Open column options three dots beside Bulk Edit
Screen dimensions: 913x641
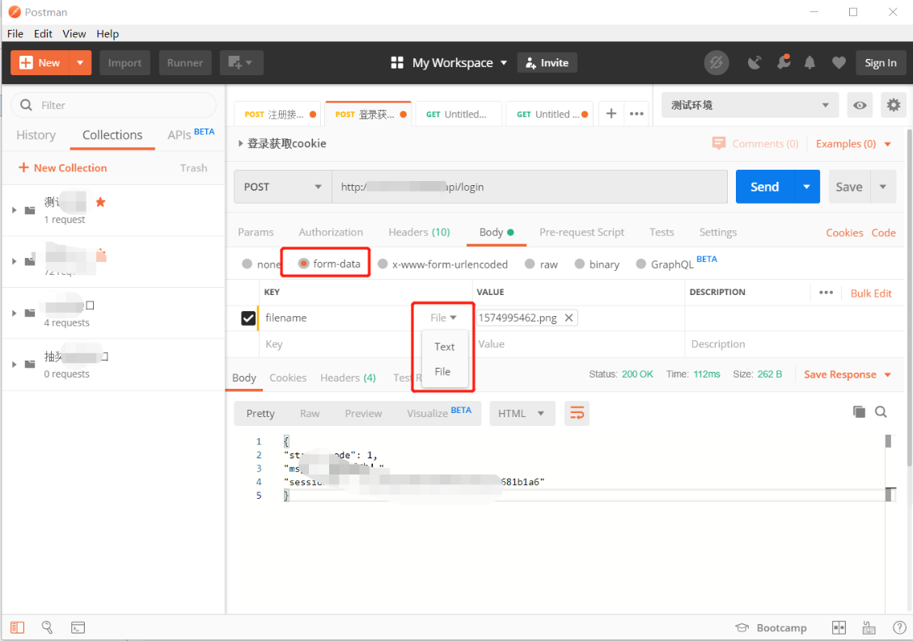(826, 293)
